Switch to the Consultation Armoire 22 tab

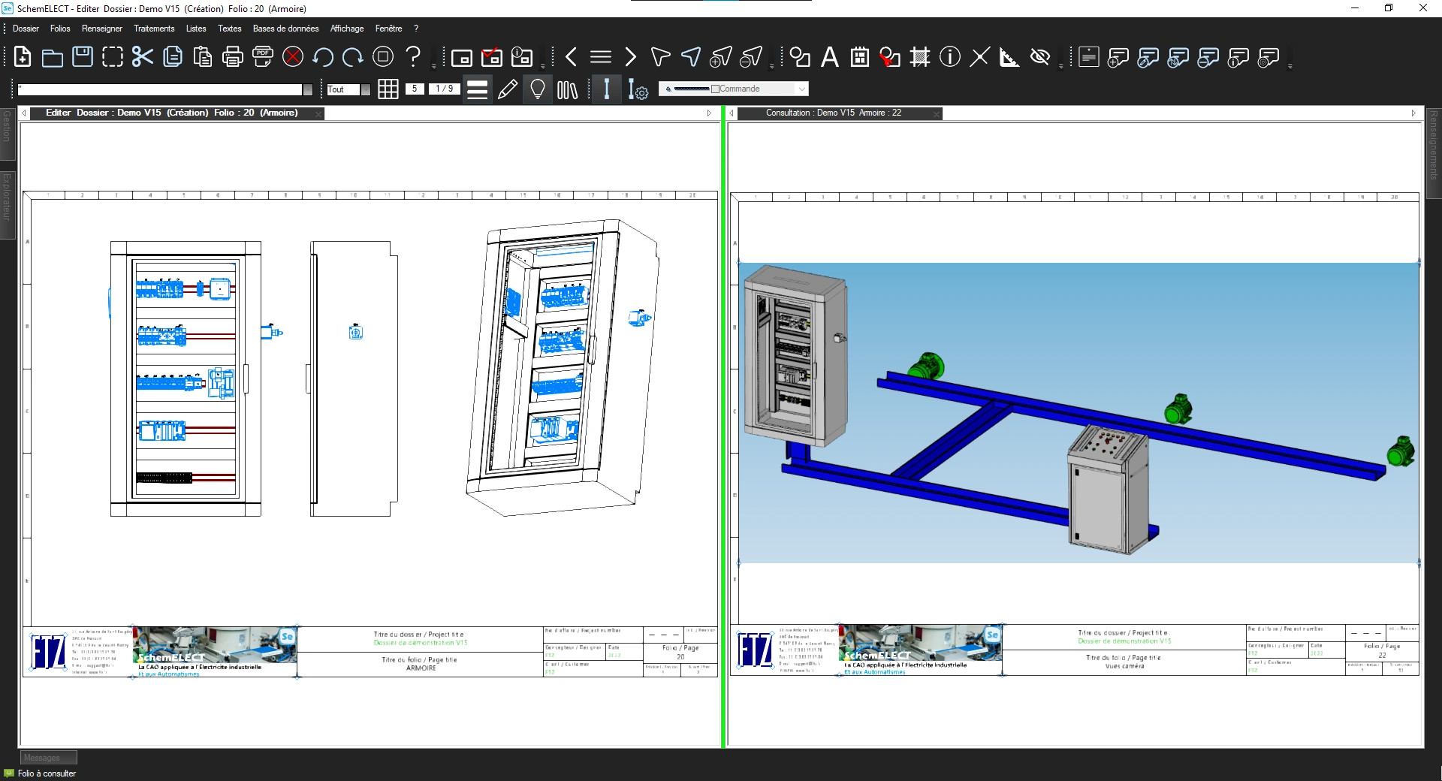click(833, 113)
